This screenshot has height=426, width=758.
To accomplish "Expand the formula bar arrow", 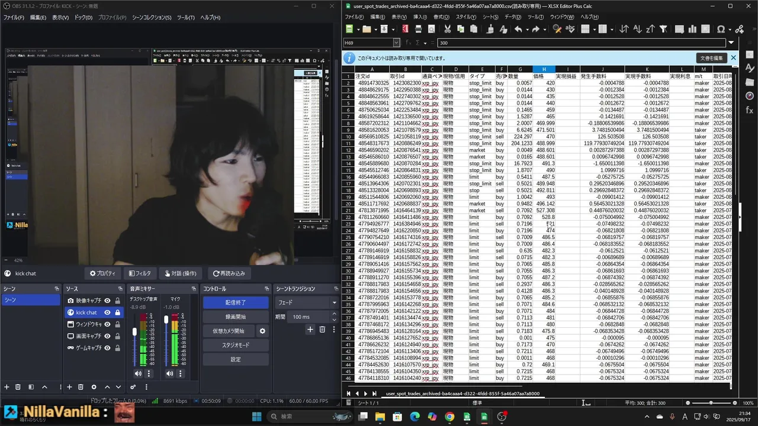I will coord(731,43).
